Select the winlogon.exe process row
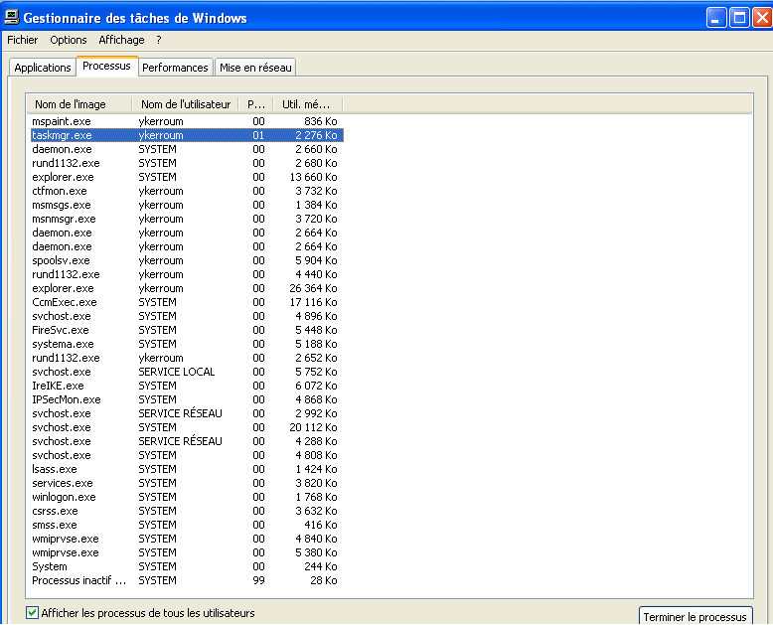Viewport: 773px width, 625px height. coord(64,497)
